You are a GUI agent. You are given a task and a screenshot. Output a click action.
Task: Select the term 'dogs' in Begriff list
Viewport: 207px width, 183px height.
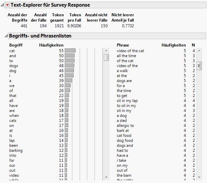pos(14,66)
